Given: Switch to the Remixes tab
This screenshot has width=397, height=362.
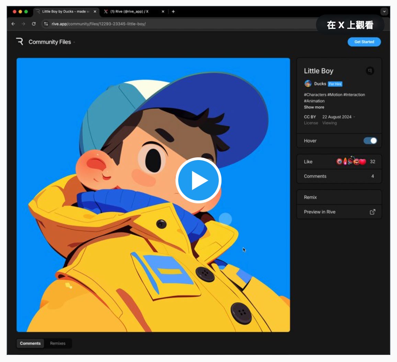Looking at the screenshot, I should [x=58, y=343].
